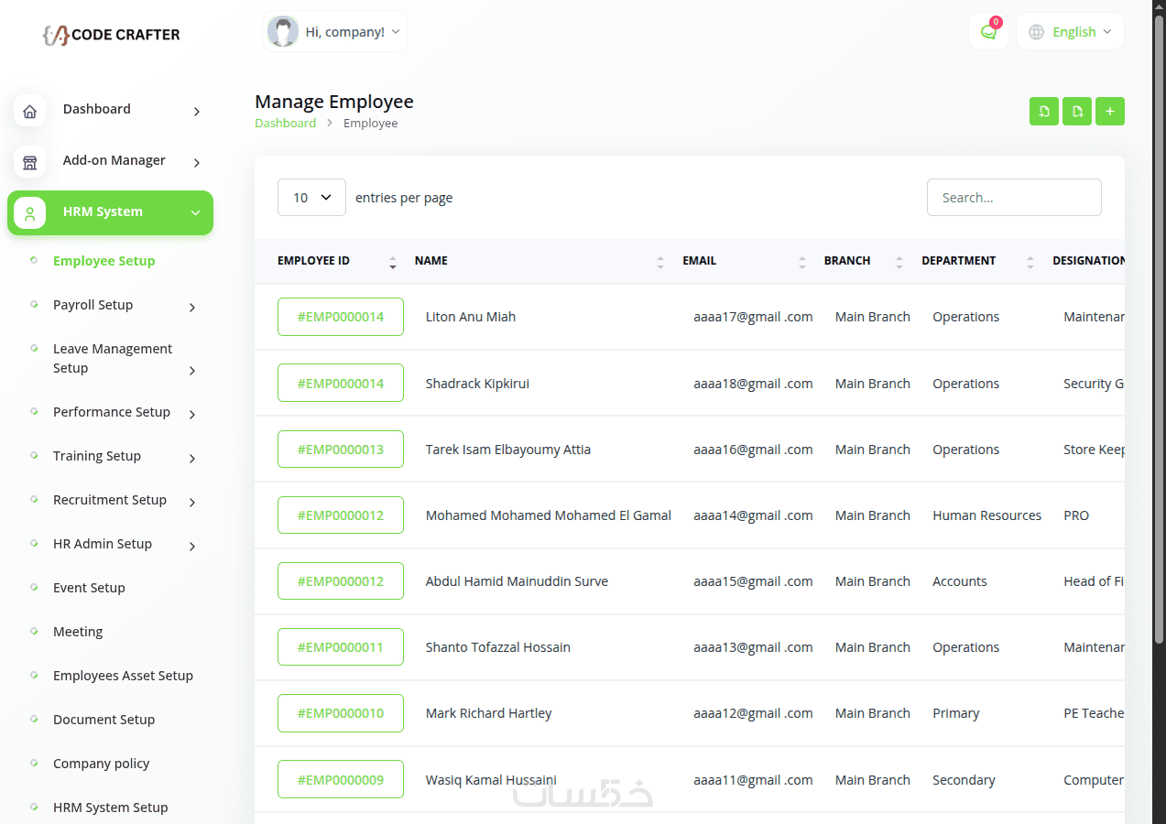Image resolution: width=1166 pixels, height=824 pixels.
Task: Expand the Payroll Setup submenu
Action: point(192,308)
